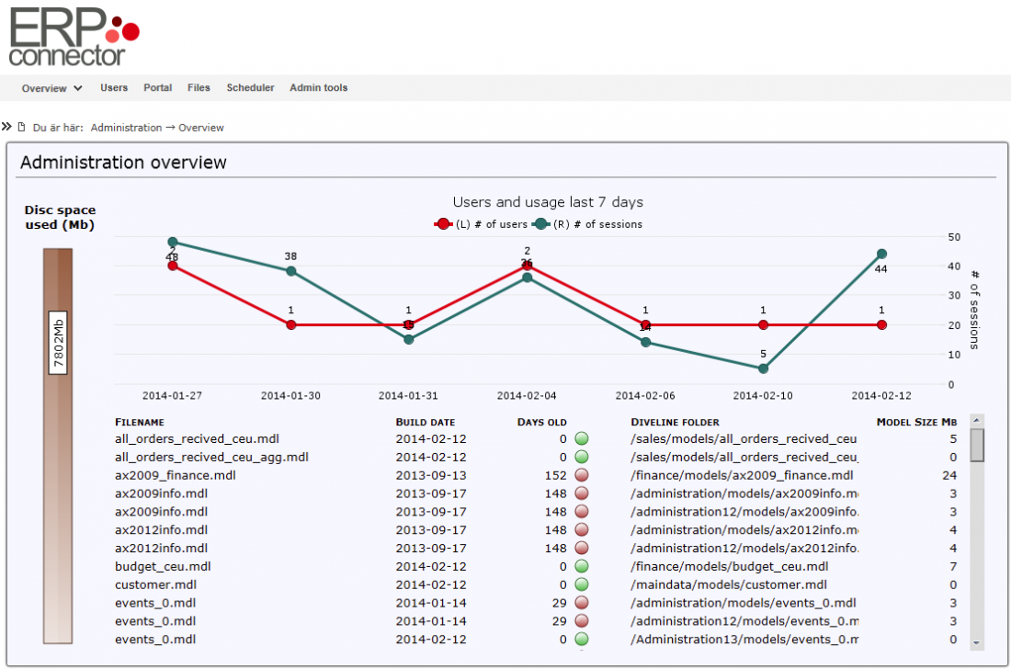
Task: Click the green status dot for budget_ceu.mdl
Action: click(581, 567)
